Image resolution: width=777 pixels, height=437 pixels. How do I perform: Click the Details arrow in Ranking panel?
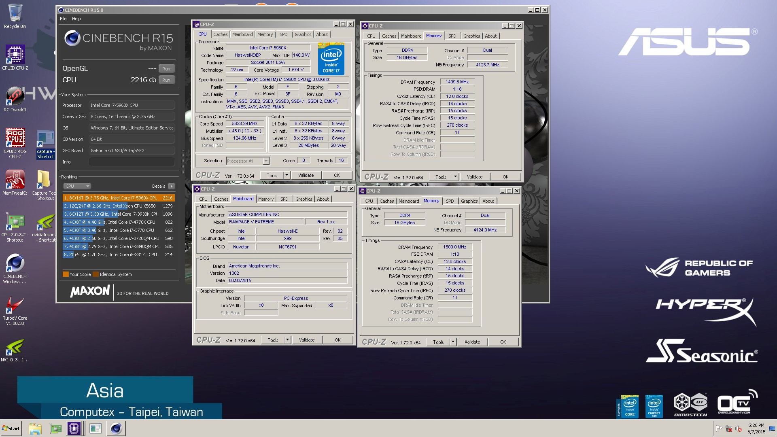(x=172, y=186)
